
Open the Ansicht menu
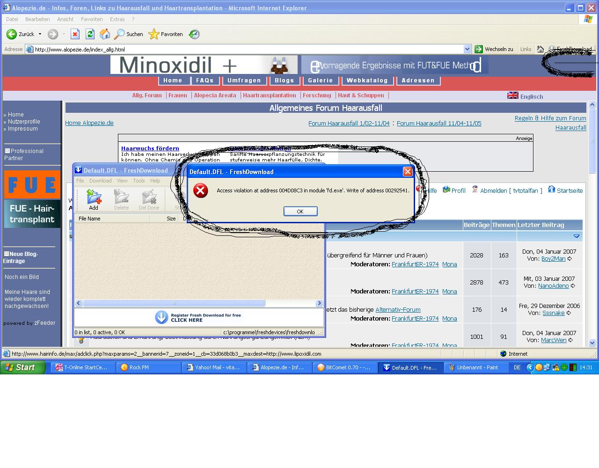(65, 19)
